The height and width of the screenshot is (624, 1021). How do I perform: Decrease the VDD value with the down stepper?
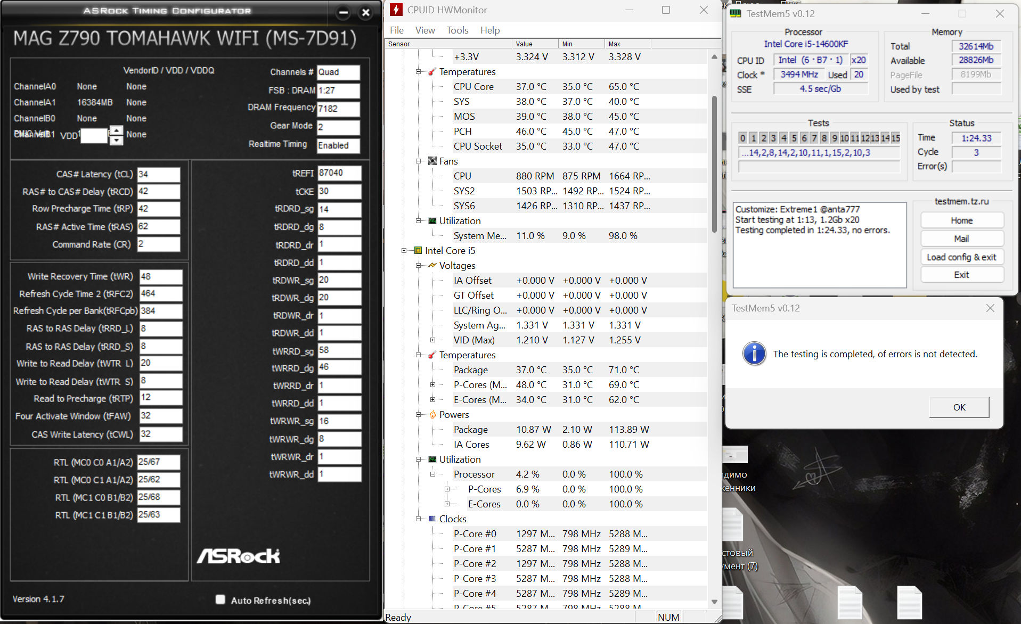(x=116, y=140)
